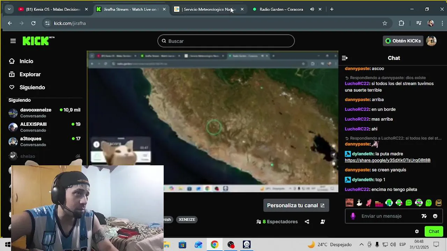Image resolution: width=447 pixels, height=251 pixels.
Task: Focus the Enviar un mensaje field
Action: (x=388, y=216)
